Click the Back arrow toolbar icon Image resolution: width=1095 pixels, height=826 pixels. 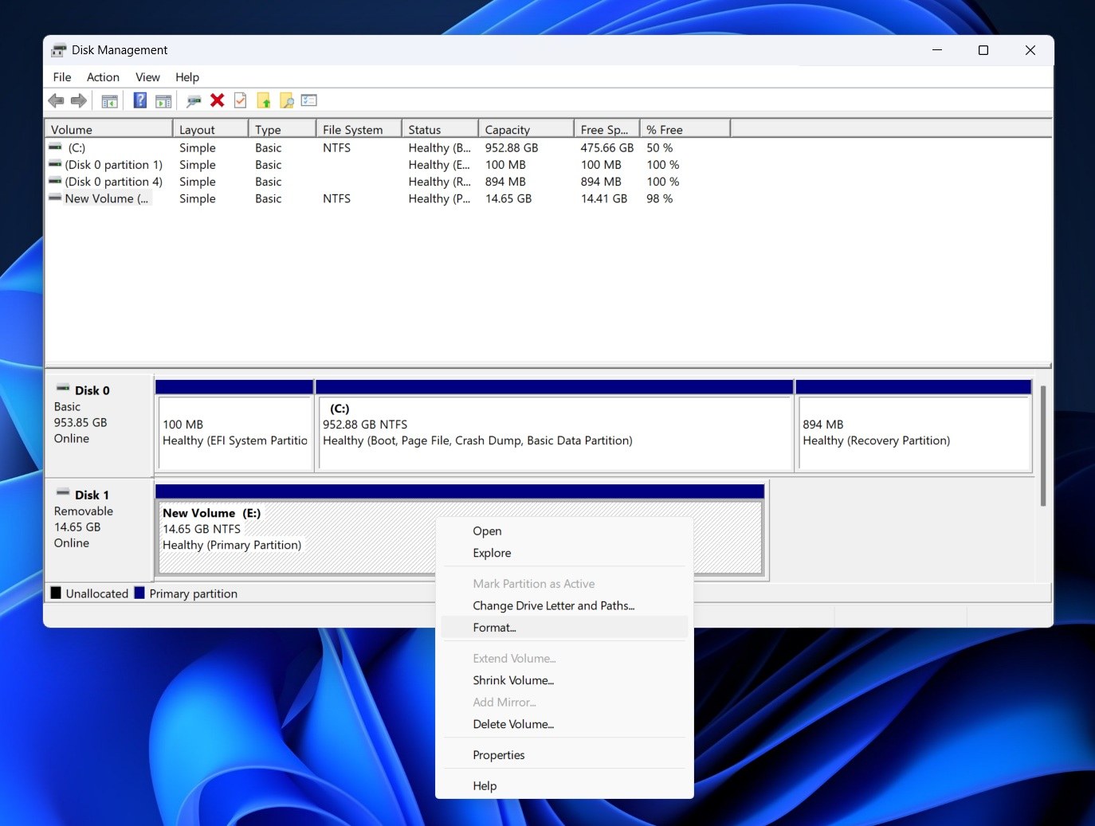(x=56, y=100)
